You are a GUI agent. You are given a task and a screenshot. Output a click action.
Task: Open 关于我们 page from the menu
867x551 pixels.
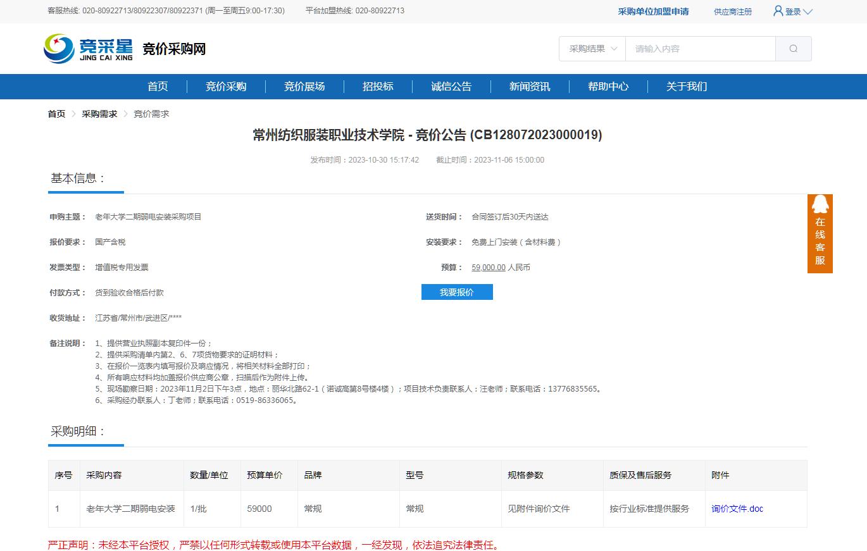click(687, 87)
